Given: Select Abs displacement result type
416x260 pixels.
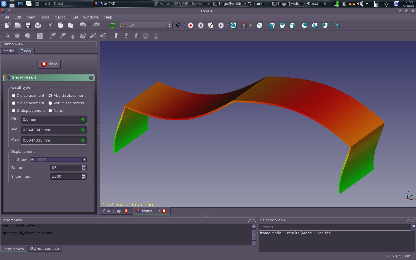Looking at the screenshot, I should [67, 95].
